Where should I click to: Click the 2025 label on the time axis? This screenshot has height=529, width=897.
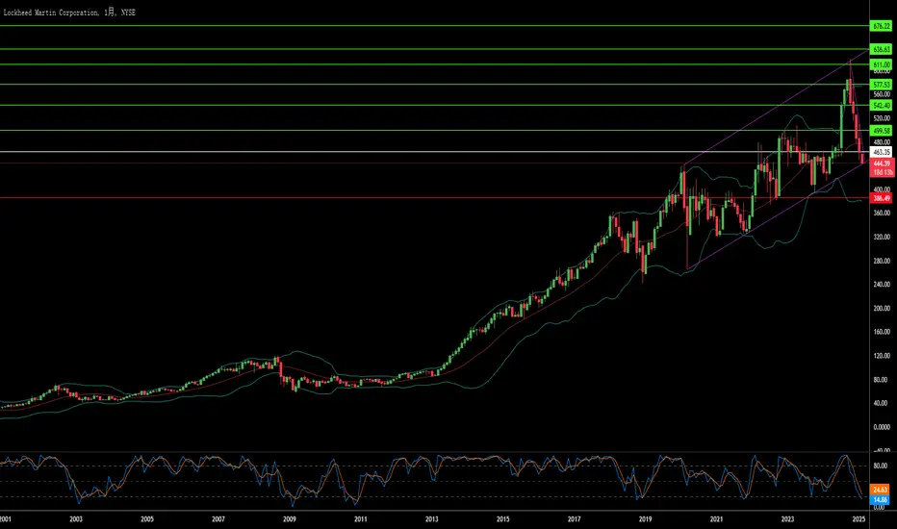pos(859,519)
